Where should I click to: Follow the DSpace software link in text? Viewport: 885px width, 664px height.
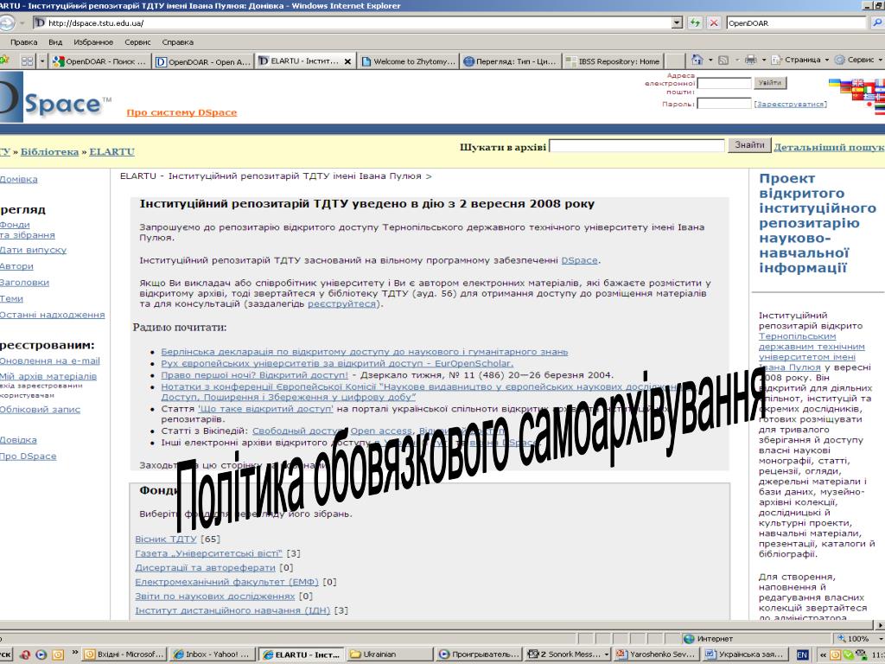(x=579, y=260)
